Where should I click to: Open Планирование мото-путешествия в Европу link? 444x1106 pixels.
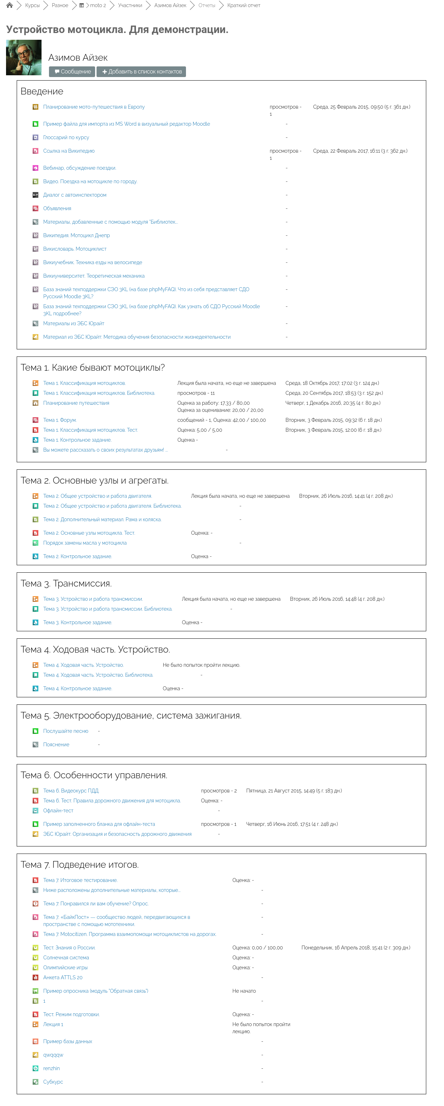[93, 107]
